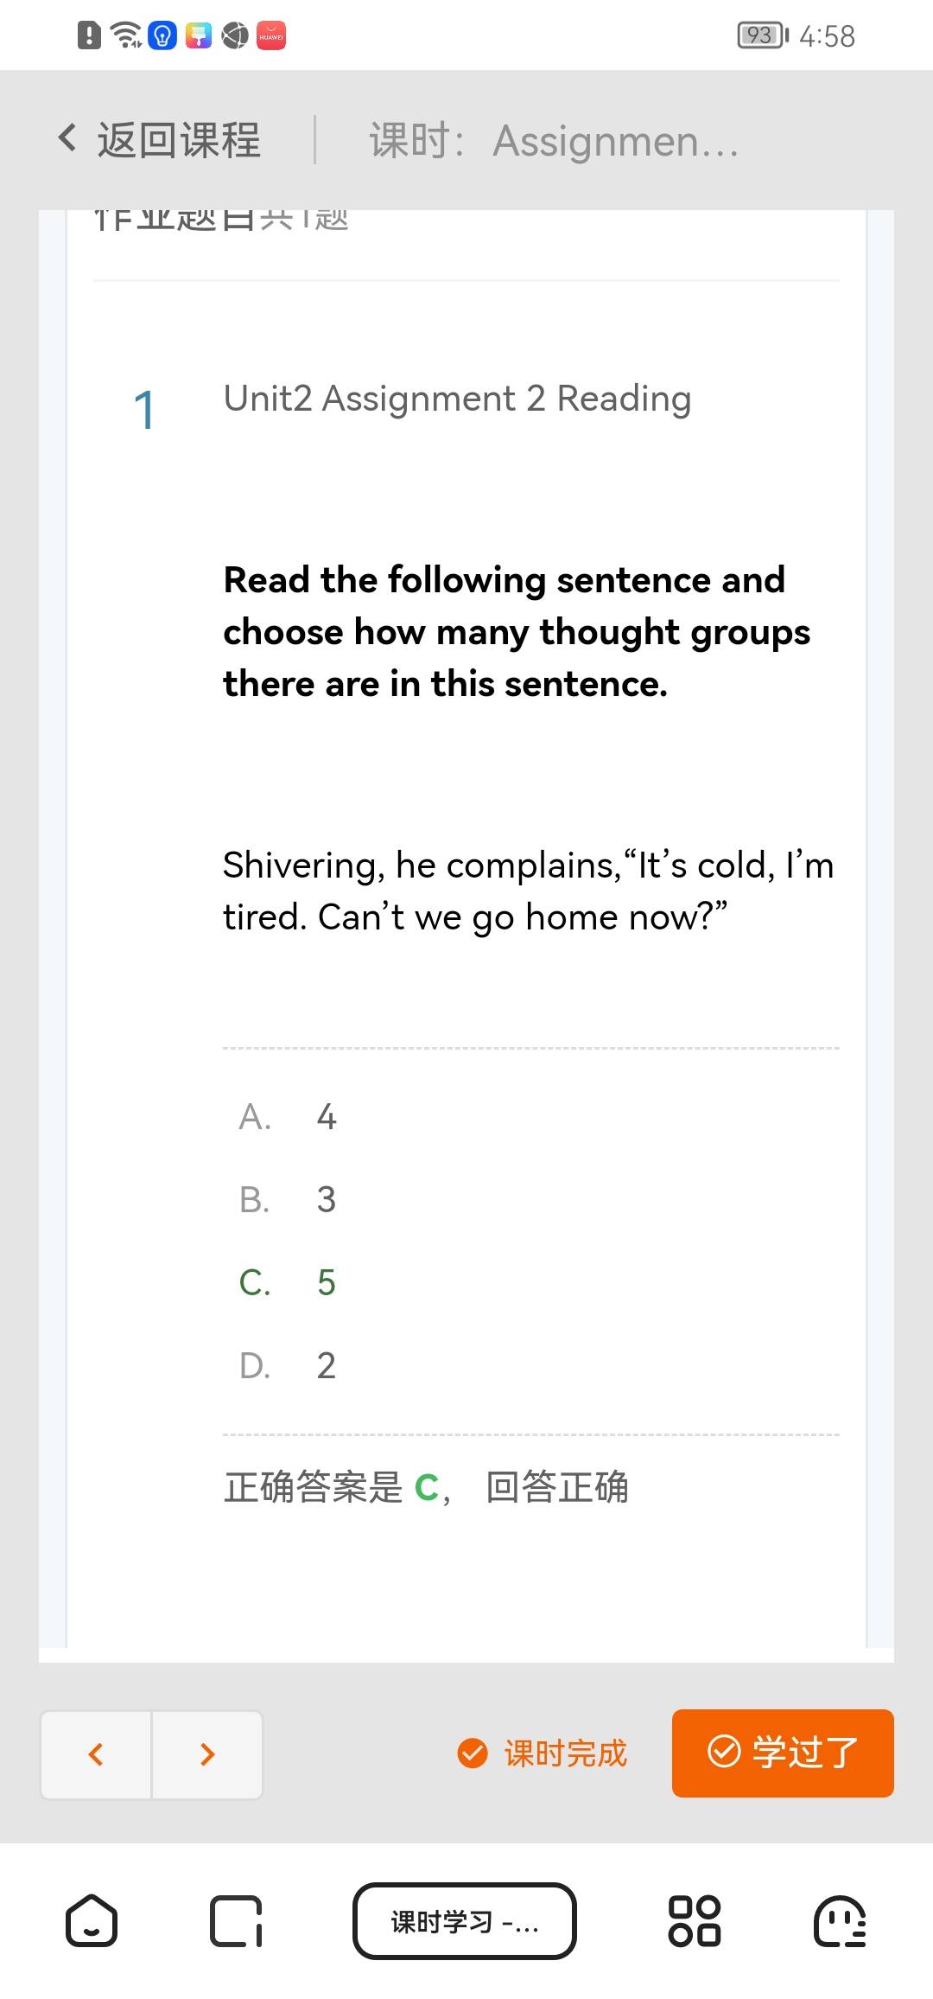Image resolution: width=933 pixels, height=1999 pixels.
Task: Tap the back arrow beside 返回课程
Action: [67, 138]
